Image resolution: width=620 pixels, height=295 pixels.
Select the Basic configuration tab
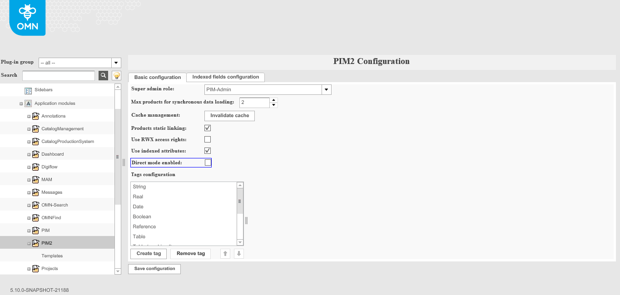point(157,77)
